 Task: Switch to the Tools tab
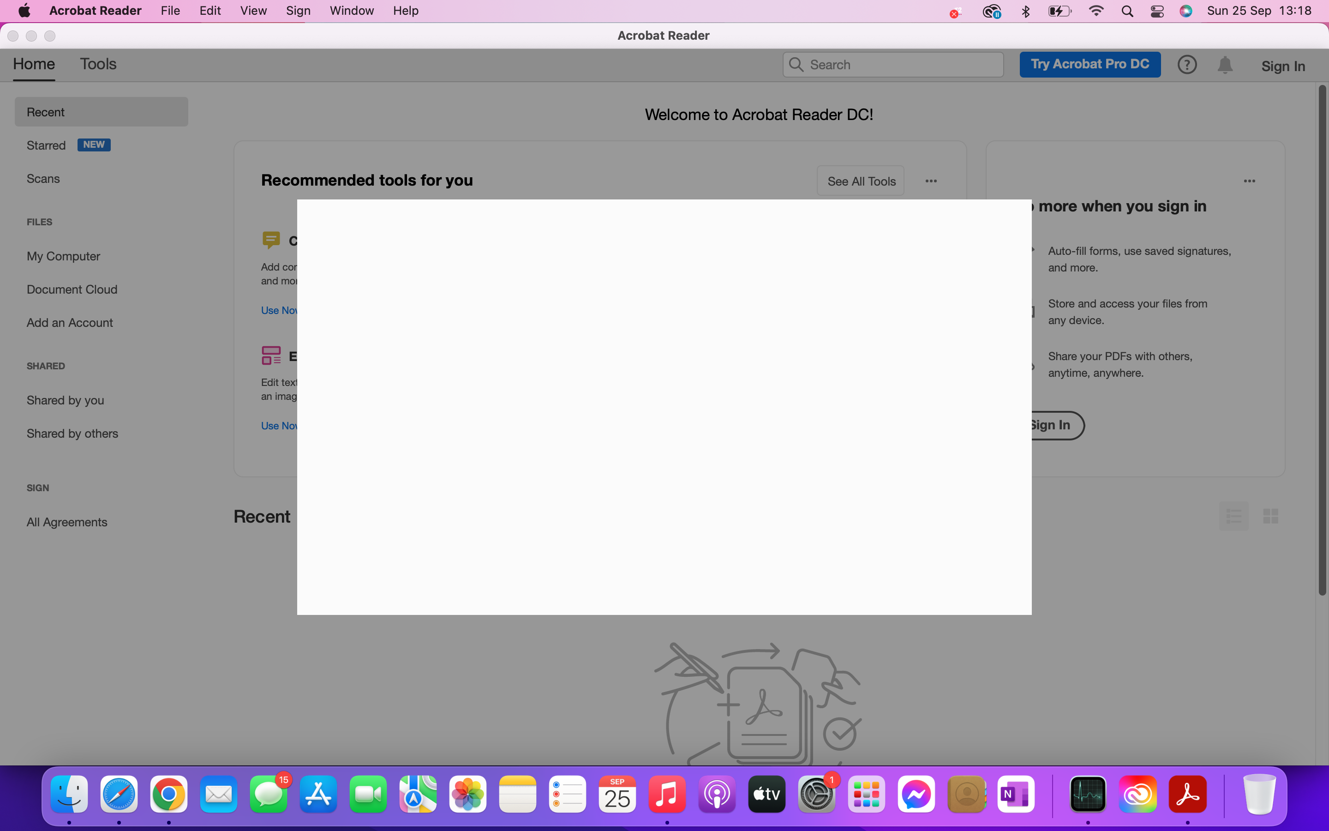pyautogui.click(x=98, y=64)
